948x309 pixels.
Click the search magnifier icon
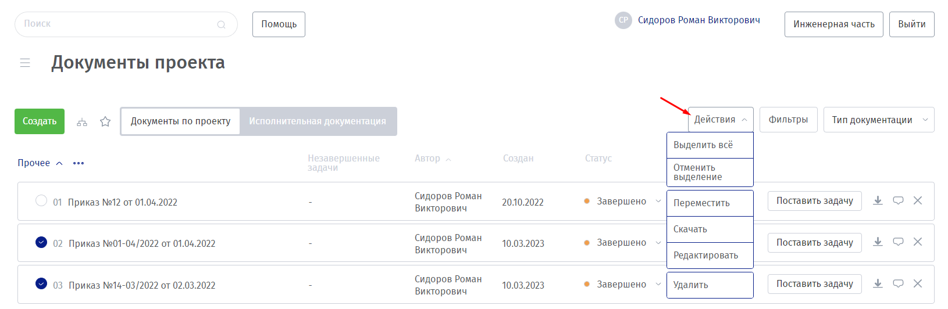[221, 24]
